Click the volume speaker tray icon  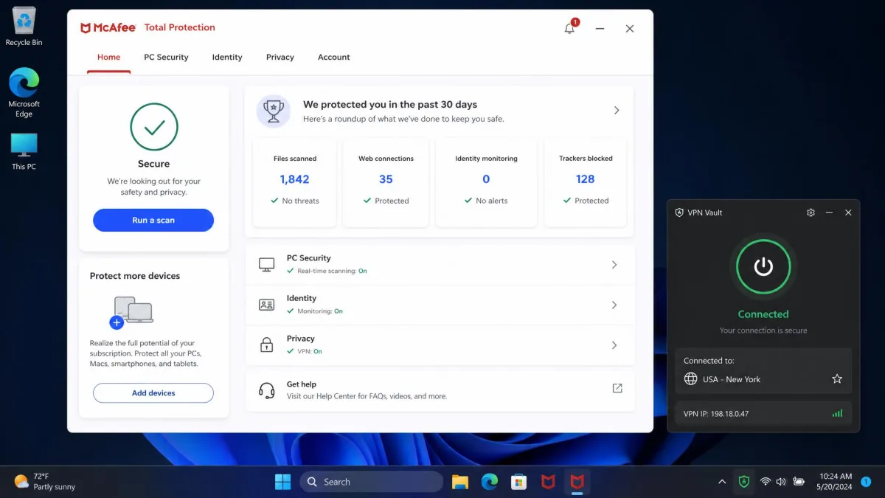point(781,482)
